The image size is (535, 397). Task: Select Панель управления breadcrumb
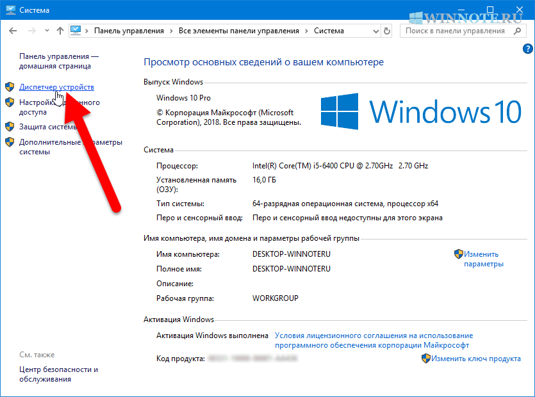pyautogui.click(x=129, y=31)
